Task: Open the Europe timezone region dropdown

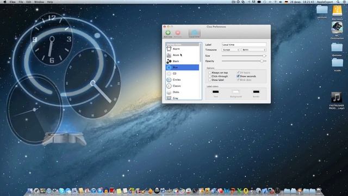Action: 231,50
